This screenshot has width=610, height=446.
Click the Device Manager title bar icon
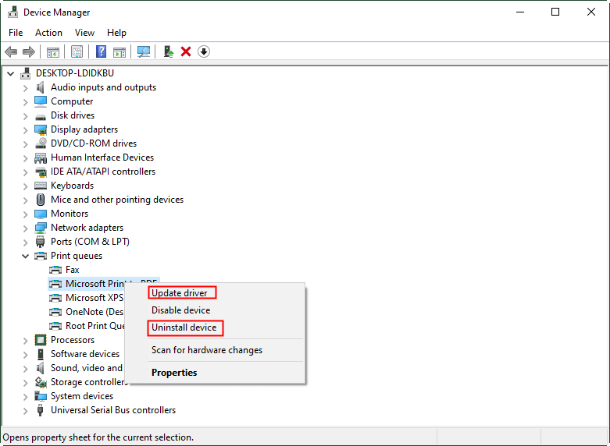click(x=12, y=12)
